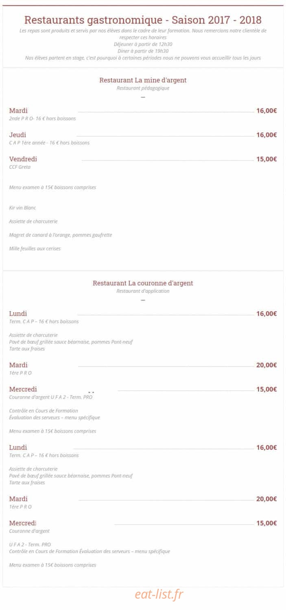The height and width of the screenshot is (610, 286).
Task: Click the dash separator under Restaurant pédagogique
Action: 143,97
